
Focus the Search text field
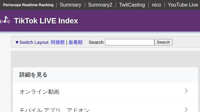click(x=130, y=42)
